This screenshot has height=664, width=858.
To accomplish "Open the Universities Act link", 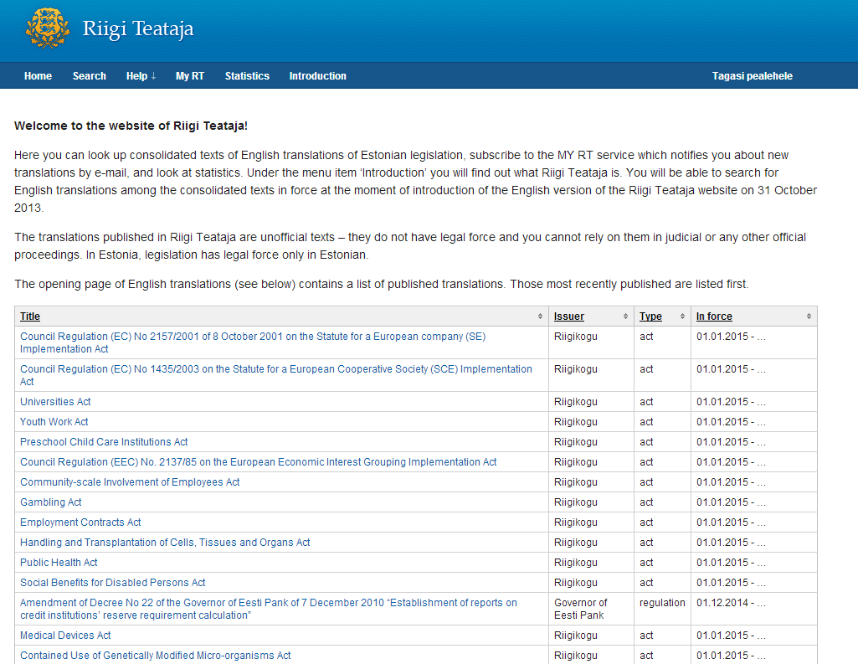I will (x=55, y=402).
